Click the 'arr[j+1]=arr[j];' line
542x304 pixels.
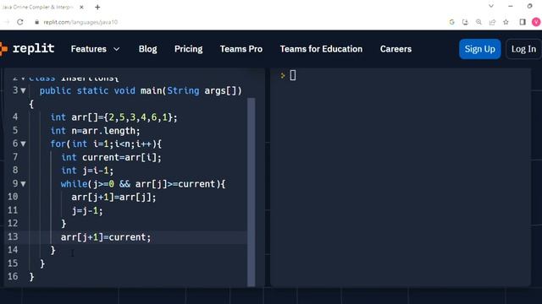113,197
